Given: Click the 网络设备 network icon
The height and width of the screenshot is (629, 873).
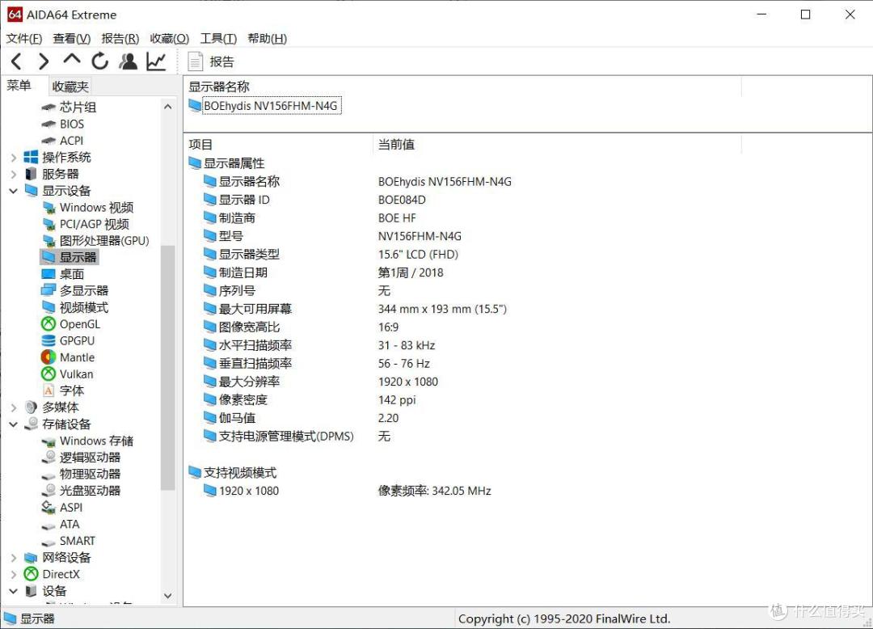Looking at the screenshot, I should click(32, 558).
